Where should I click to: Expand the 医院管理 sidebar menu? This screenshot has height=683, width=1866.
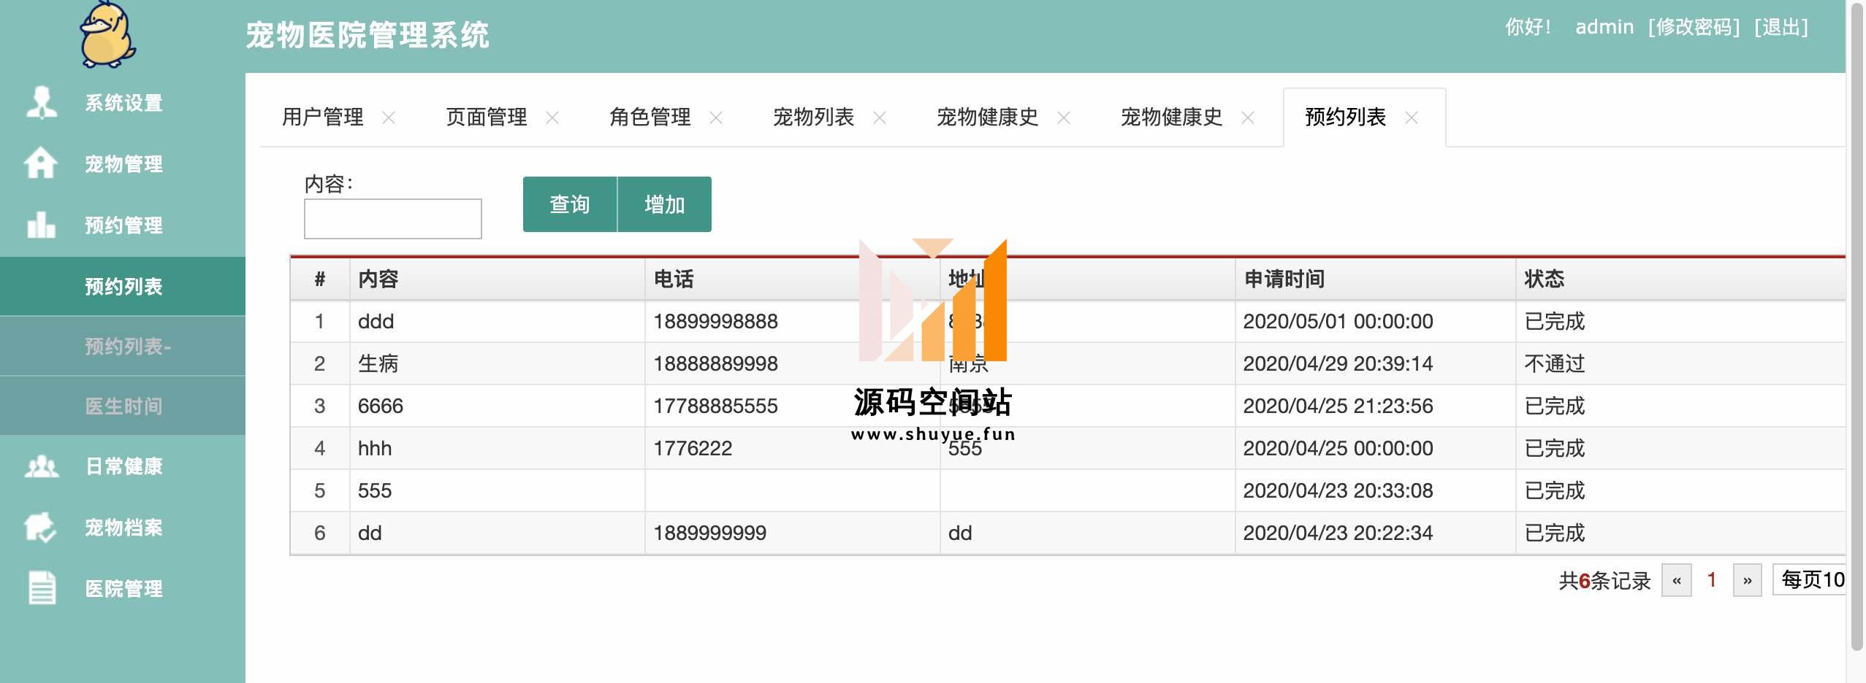click(123, 589)
